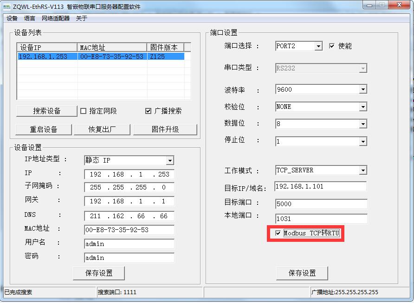This screenshot has height=303, width=414.
Task: Open the 设备 menu
Action: [x=11, y=19]
